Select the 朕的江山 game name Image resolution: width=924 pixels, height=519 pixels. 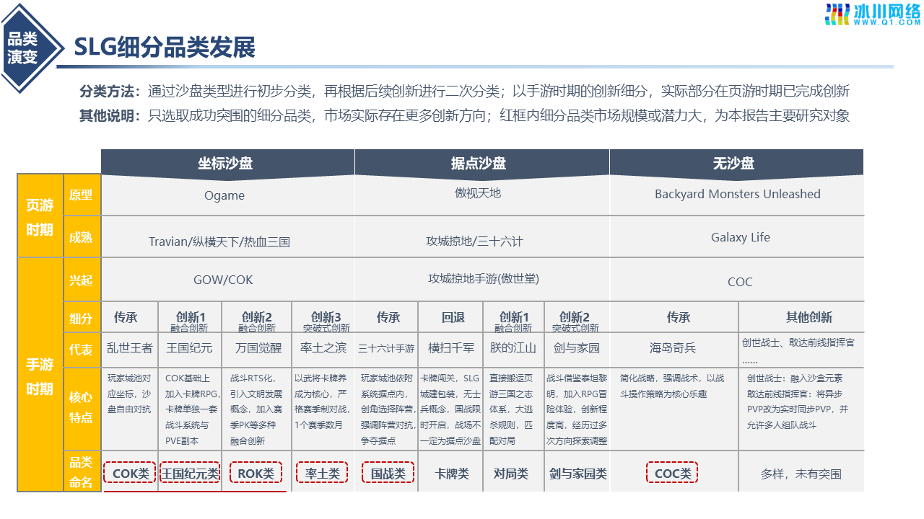pyautogui.click(x=513, y=347)
